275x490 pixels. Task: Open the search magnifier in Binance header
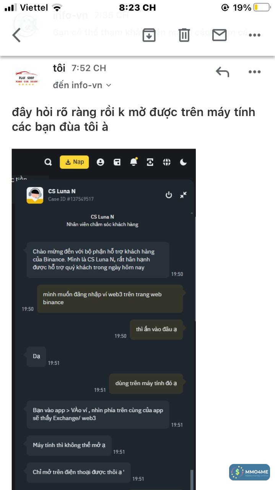click(48, 162)
